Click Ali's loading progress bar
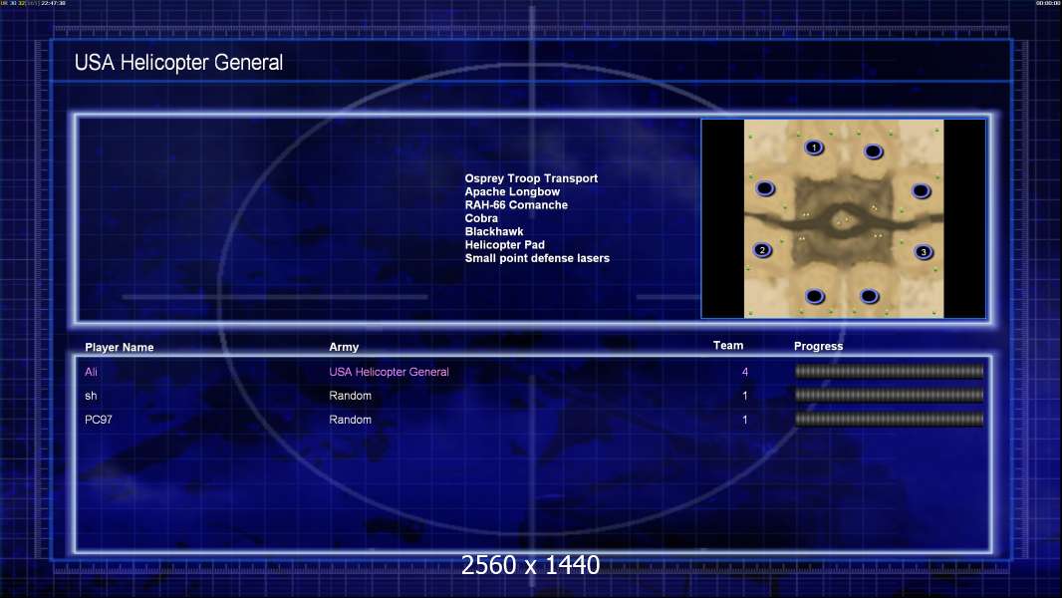The width and height of the screenshot is (1062, 598). click(889, 371)
